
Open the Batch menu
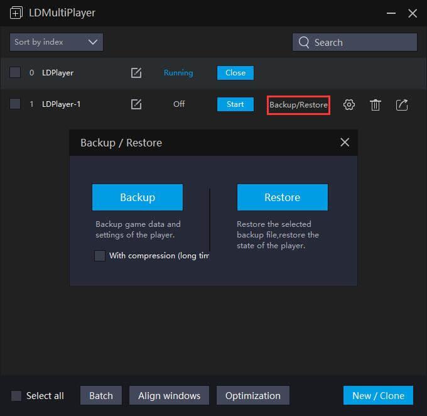[x=101, y=395]
